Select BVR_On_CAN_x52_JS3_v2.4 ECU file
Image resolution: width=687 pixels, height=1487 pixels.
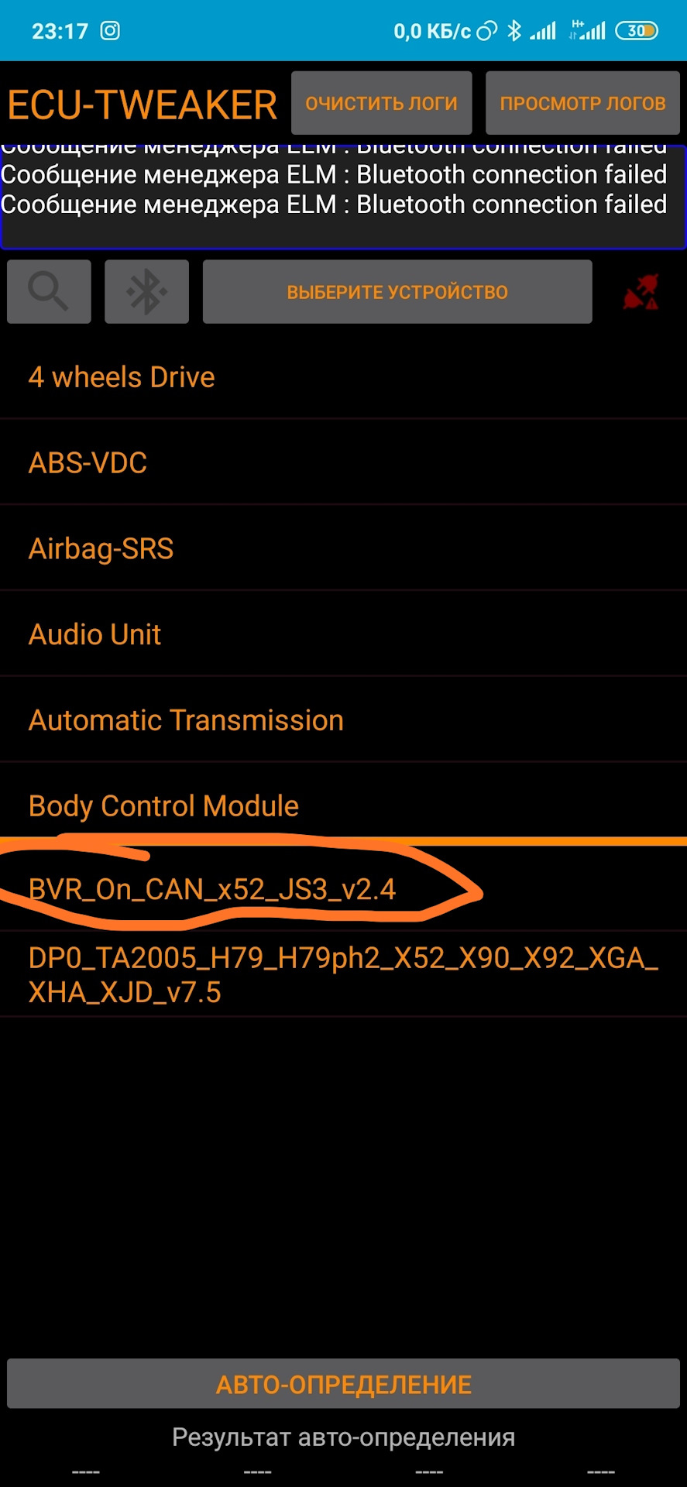point(212,889)
